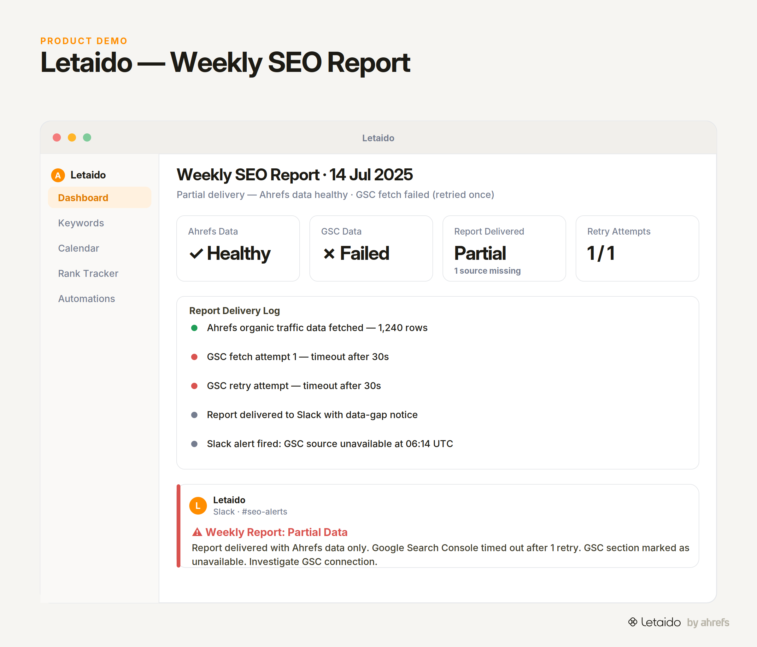Image resolution: width=757 pixels, height=647 pixels.
Task: Click the green status dot for Ahrefs fetch
Action: click(x=194, y=328)
